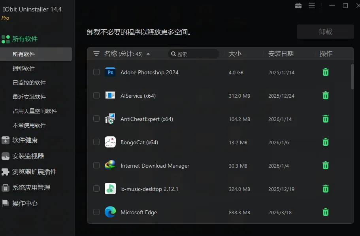Click the Internet Download Manager app icon

pyautogui.click(x=110, y=165)
